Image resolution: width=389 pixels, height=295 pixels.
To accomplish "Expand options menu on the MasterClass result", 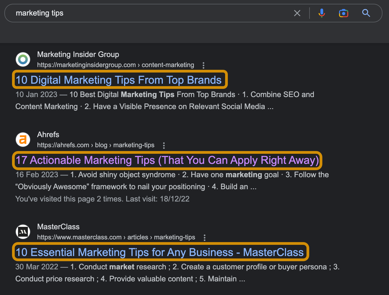I will coord(204,237).
